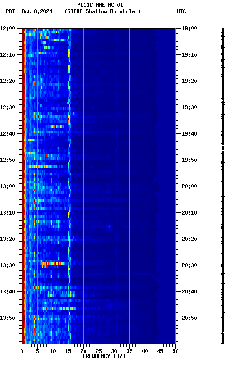
Task: Click the date 'Oct 8,2024'
Action: pyautogui.click(x=37, y=11)
